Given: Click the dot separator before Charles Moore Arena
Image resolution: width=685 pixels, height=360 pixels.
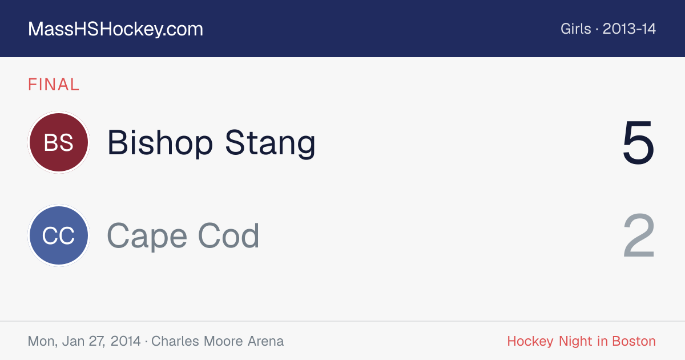Looking at the screenshot, I should [x=146, y=342].
